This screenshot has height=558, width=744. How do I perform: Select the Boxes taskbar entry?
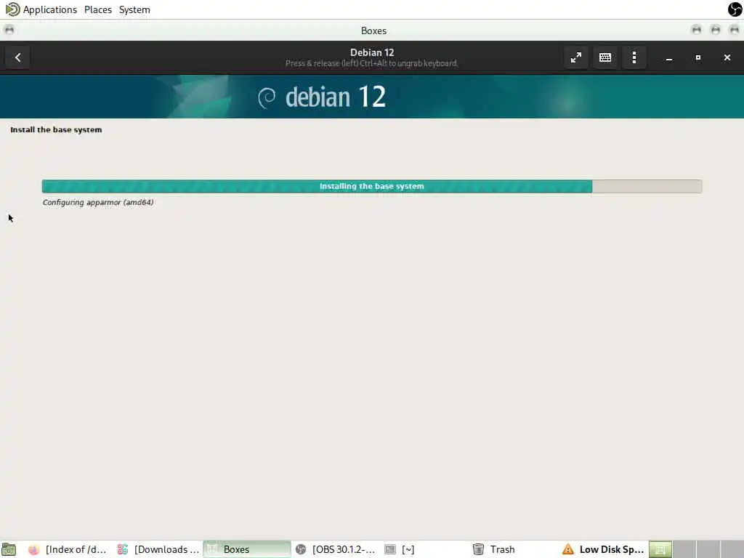point(247,549)
